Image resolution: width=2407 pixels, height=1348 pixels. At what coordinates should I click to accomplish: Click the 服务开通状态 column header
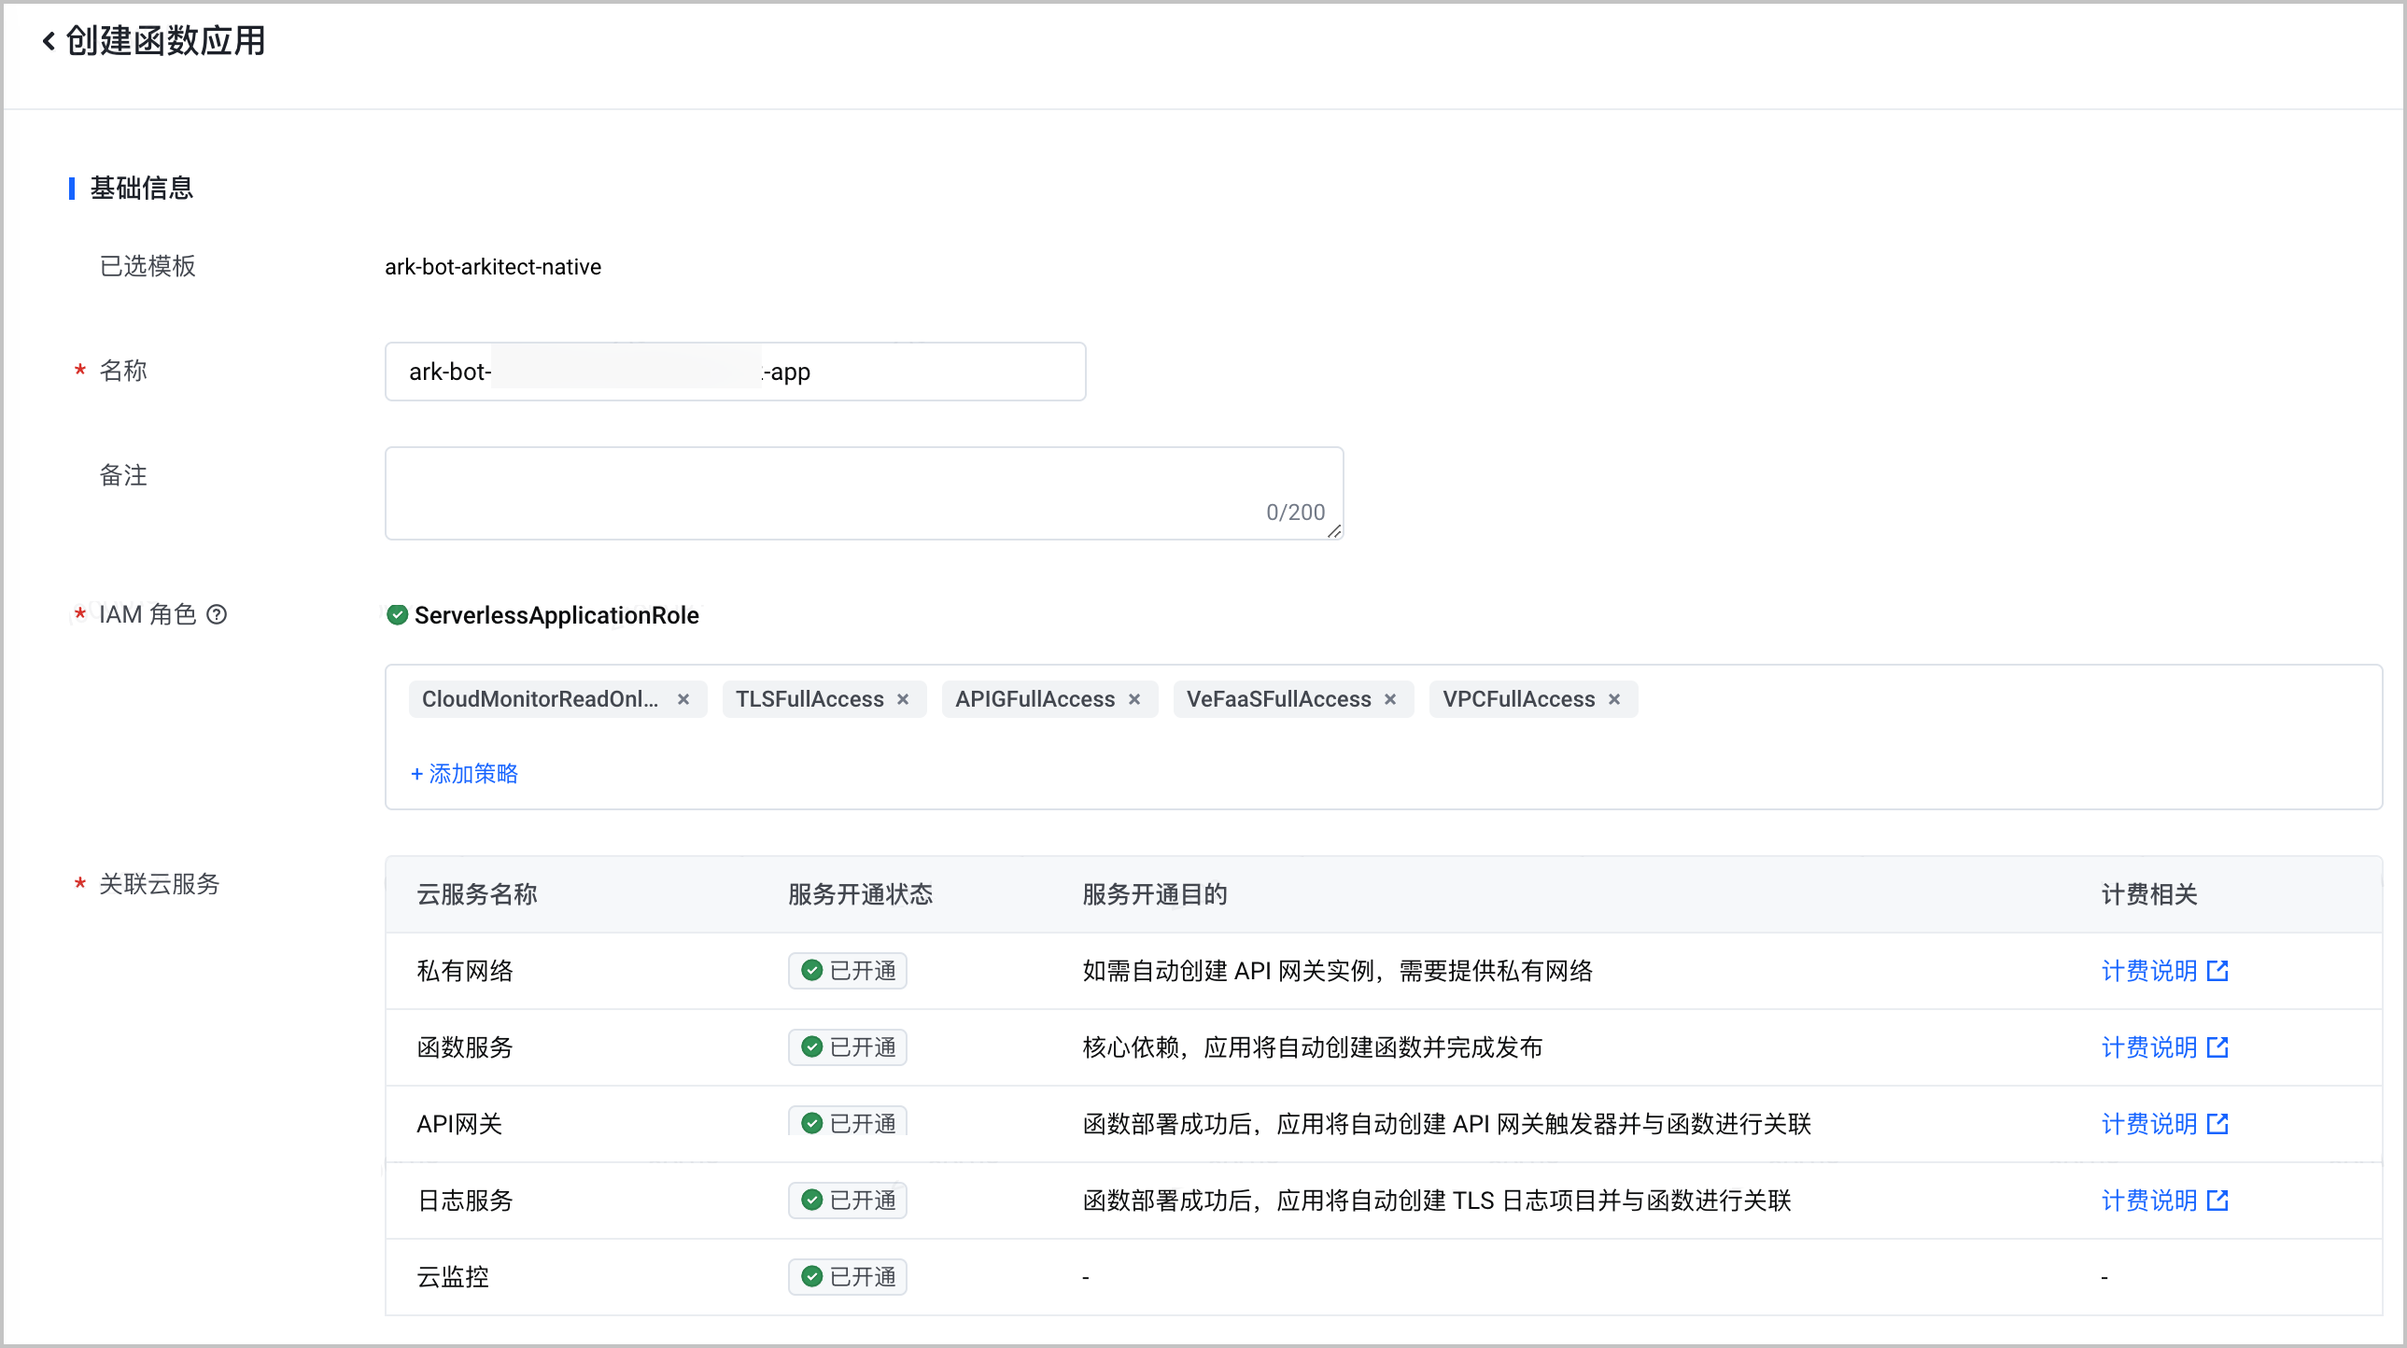click(861, 894)
